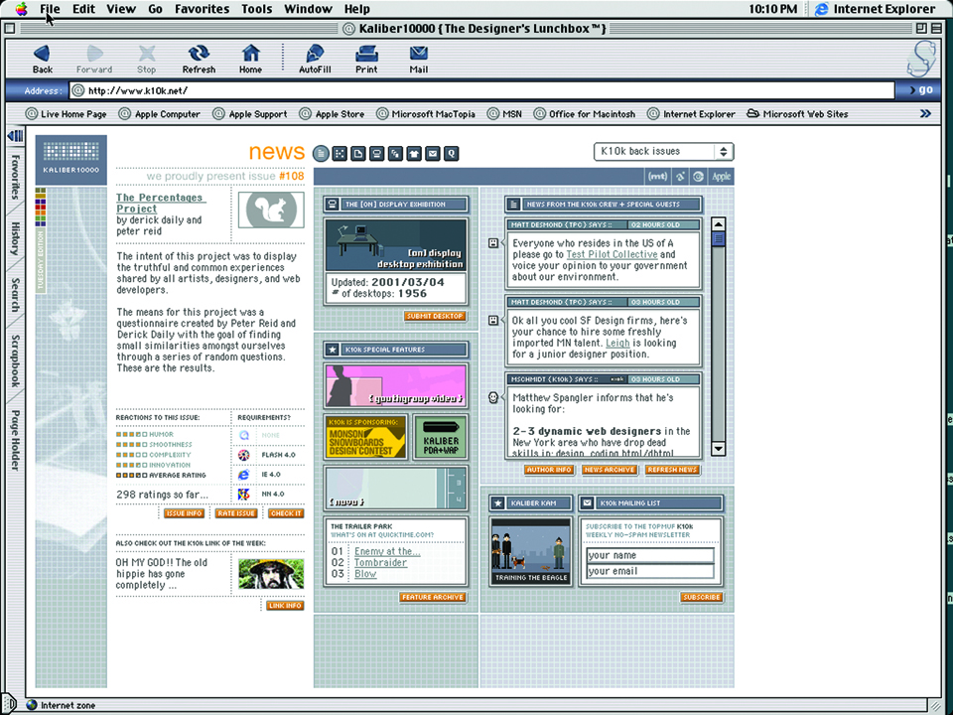
Task: Click the youthgroup video feature banner
Action: 396,385
